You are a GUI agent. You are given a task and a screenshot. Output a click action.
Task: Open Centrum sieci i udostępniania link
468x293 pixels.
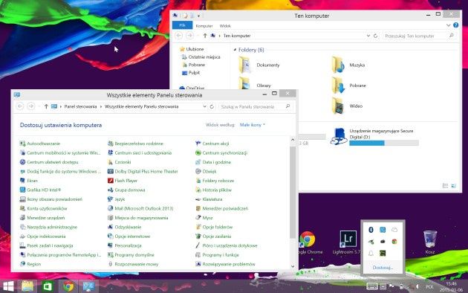140,153
